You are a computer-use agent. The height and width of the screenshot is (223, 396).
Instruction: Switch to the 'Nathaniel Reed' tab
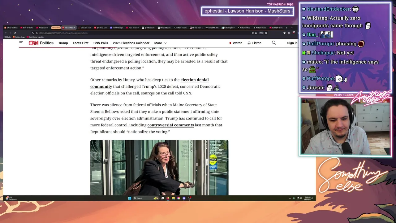pos(244,28)
